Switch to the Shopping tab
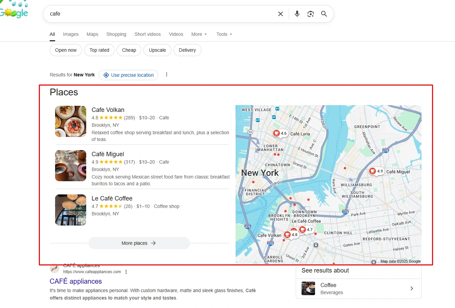455x308 pixels. (x=116, y=34)
